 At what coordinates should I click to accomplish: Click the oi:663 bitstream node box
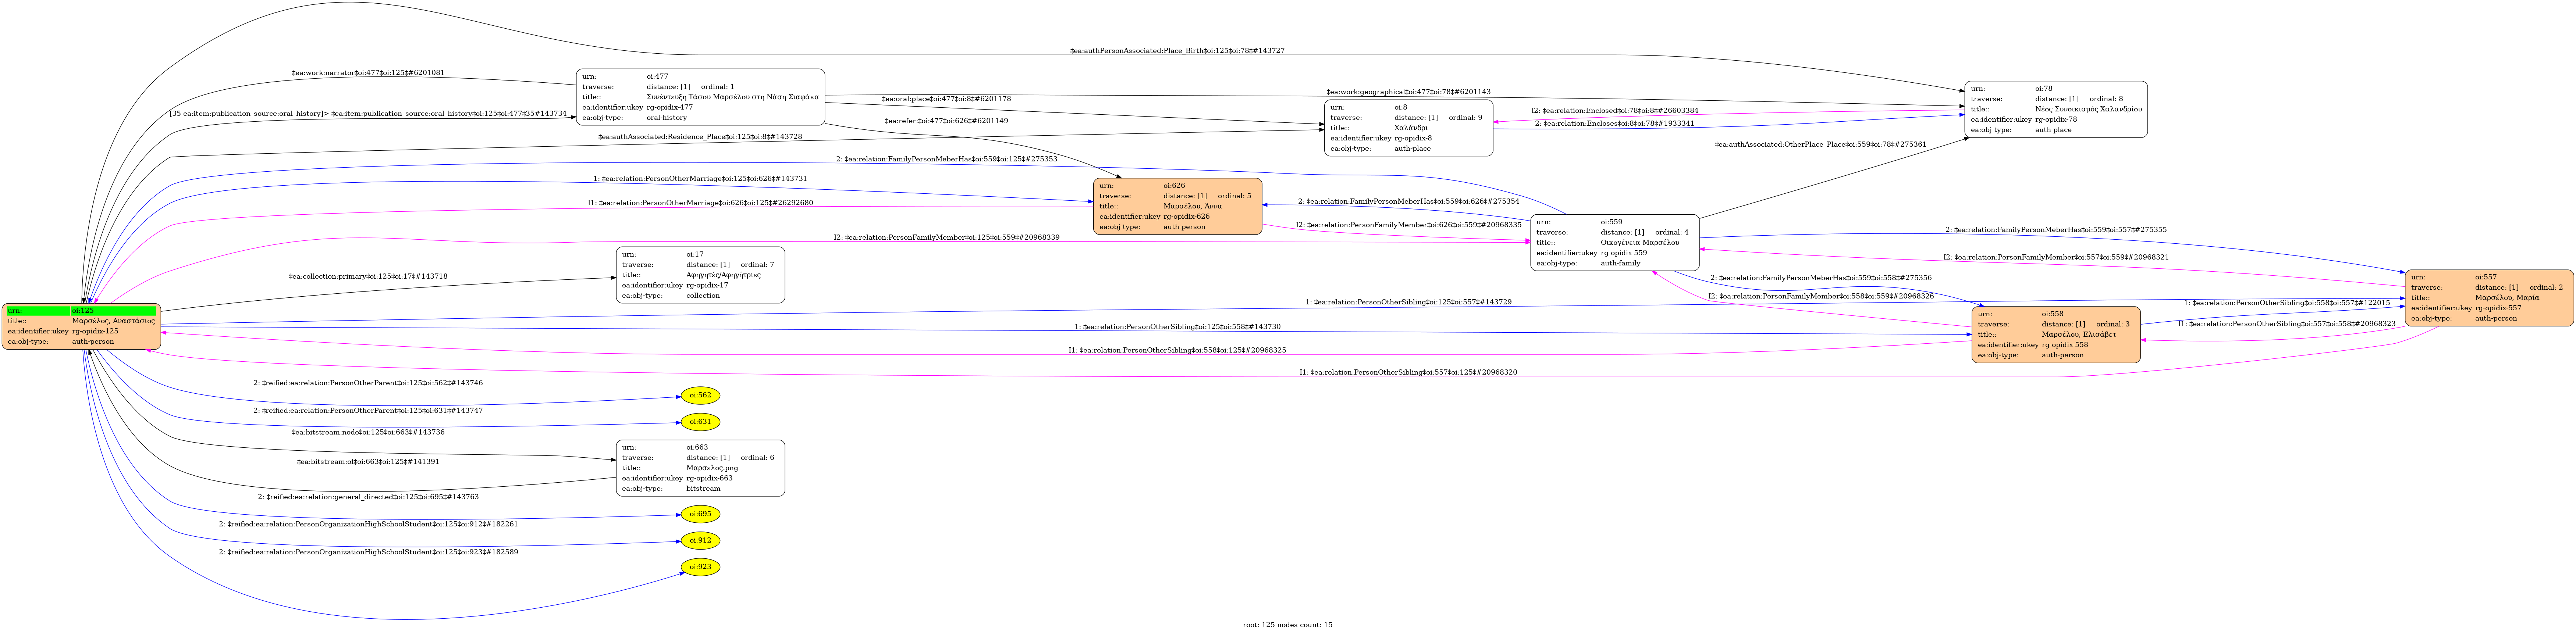point(700,468)
